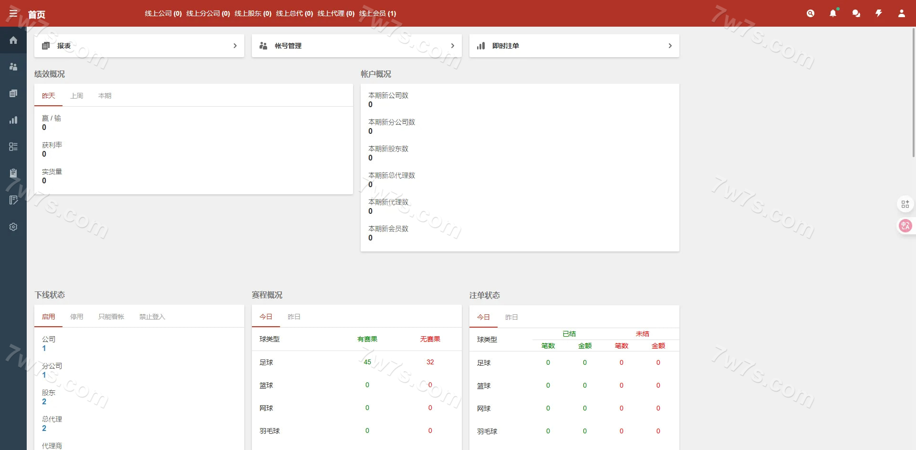Click the page vertical scrollbar
The image size is (916, 450).
[x=913, y=95]
